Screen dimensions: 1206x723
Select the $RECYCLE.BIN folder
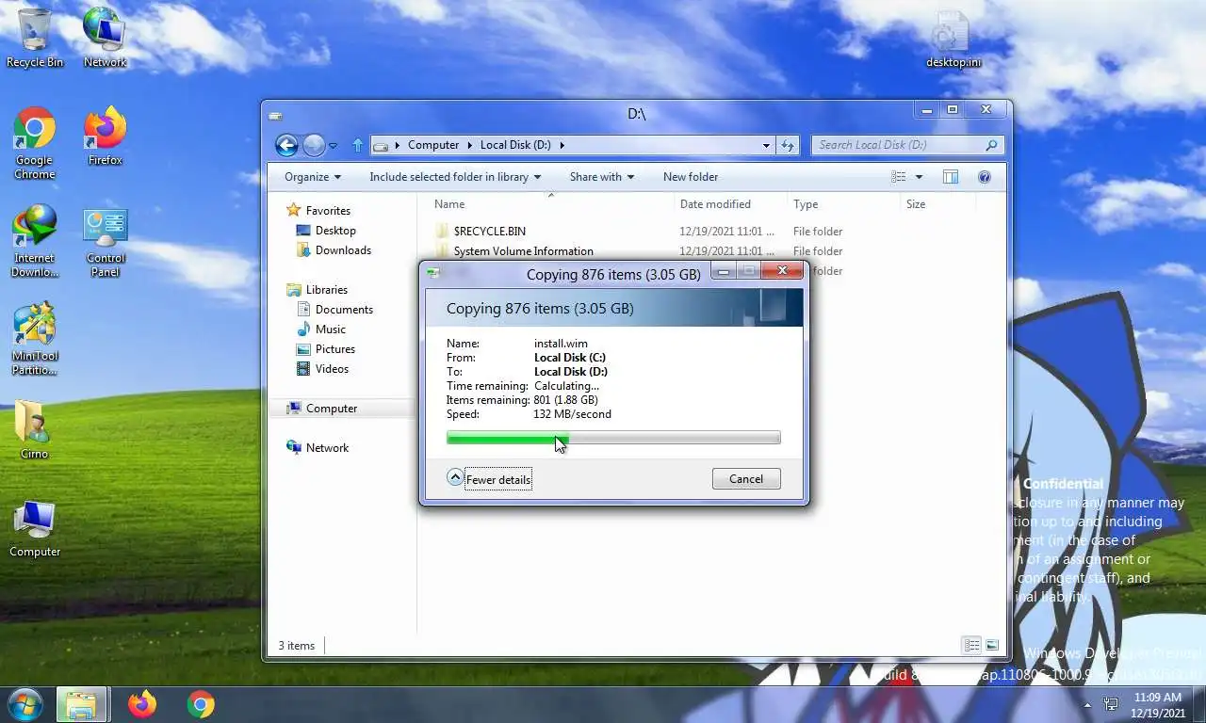489,232
